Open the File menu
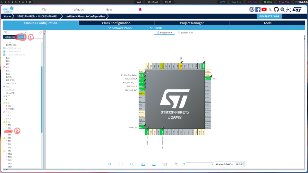Screen dimensions: 308x173 point(44,10)
